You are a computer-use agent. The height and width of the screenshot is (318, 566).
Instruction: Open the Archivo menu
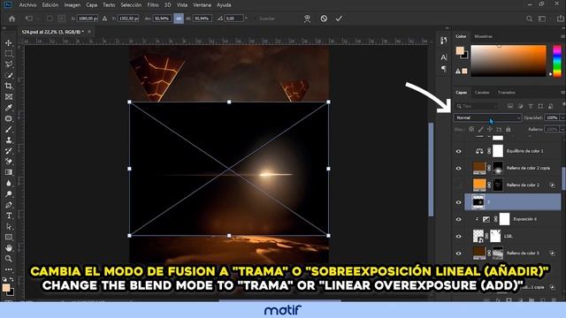click(27, 5)
